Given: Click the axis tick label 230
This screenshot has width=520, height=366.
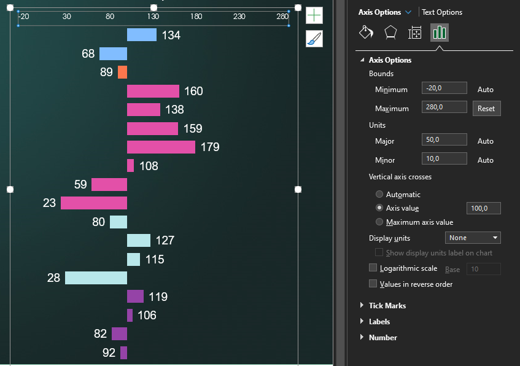Looking at the screenshot, I should (239, 16).
